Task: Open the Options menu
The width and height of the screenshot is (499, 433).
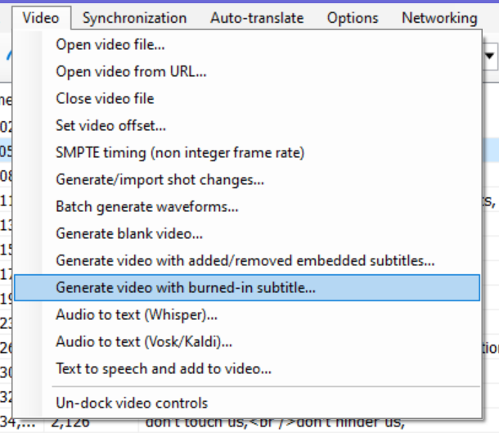Action: coord(353,17)
